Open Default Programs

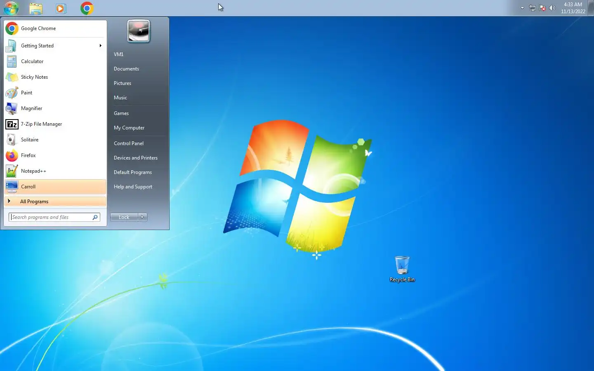point(133,172)
